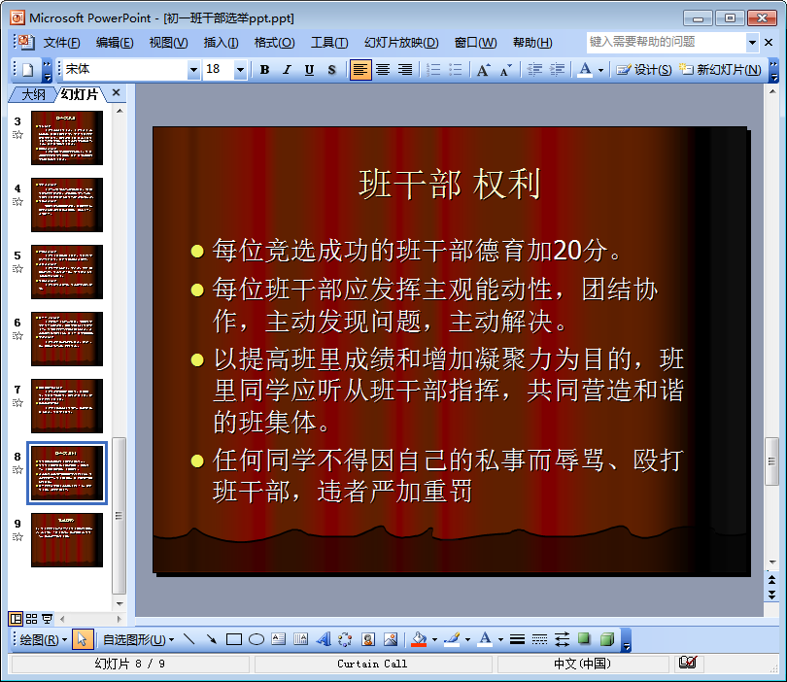This screenshot has height=682, width=787.
Task: Select Center alignment
Action: [383, 70]
